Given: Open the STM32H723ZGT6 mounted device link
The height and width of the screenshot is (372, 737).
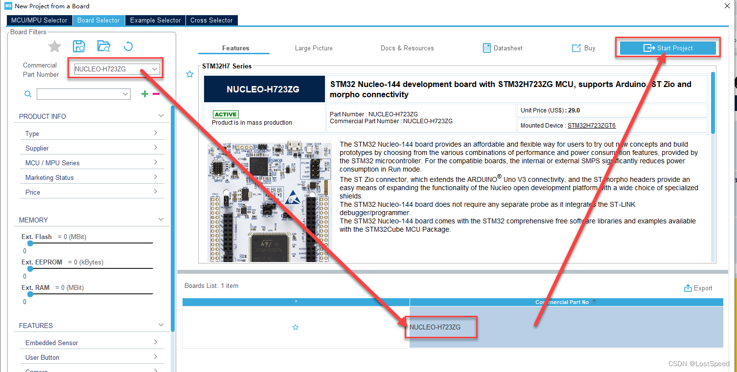Looking at the screenshot, I should pyautogui.click(x=592, y=126).
